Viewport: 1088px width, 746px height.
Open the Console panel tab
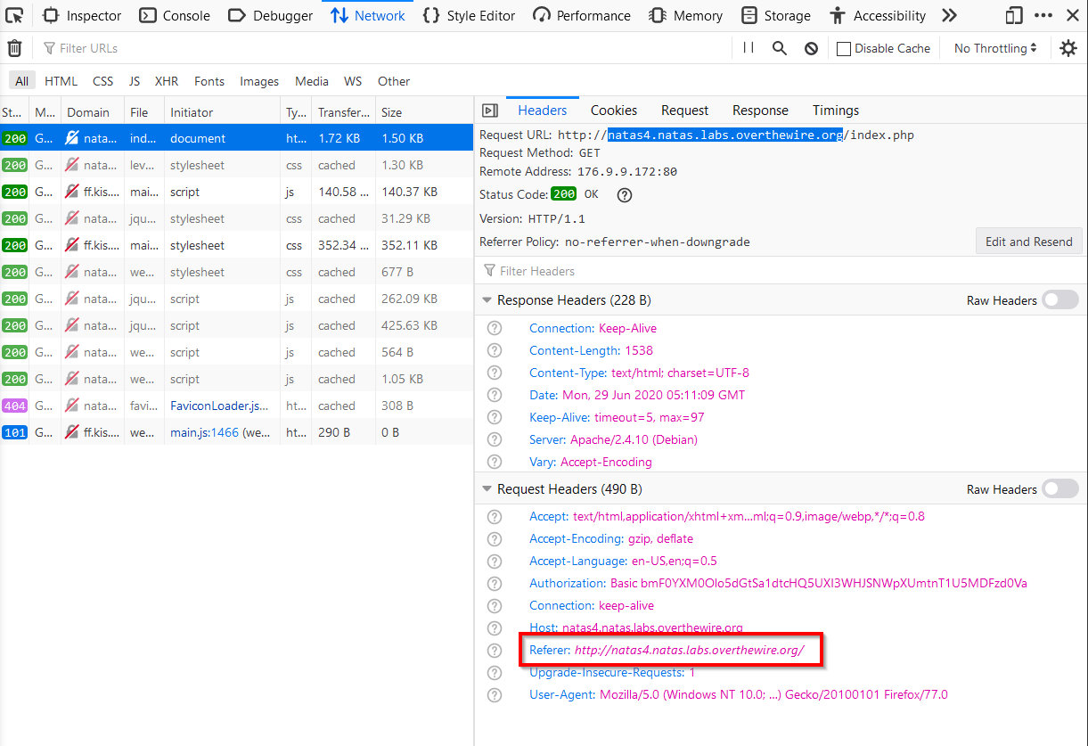coord(176,15)
